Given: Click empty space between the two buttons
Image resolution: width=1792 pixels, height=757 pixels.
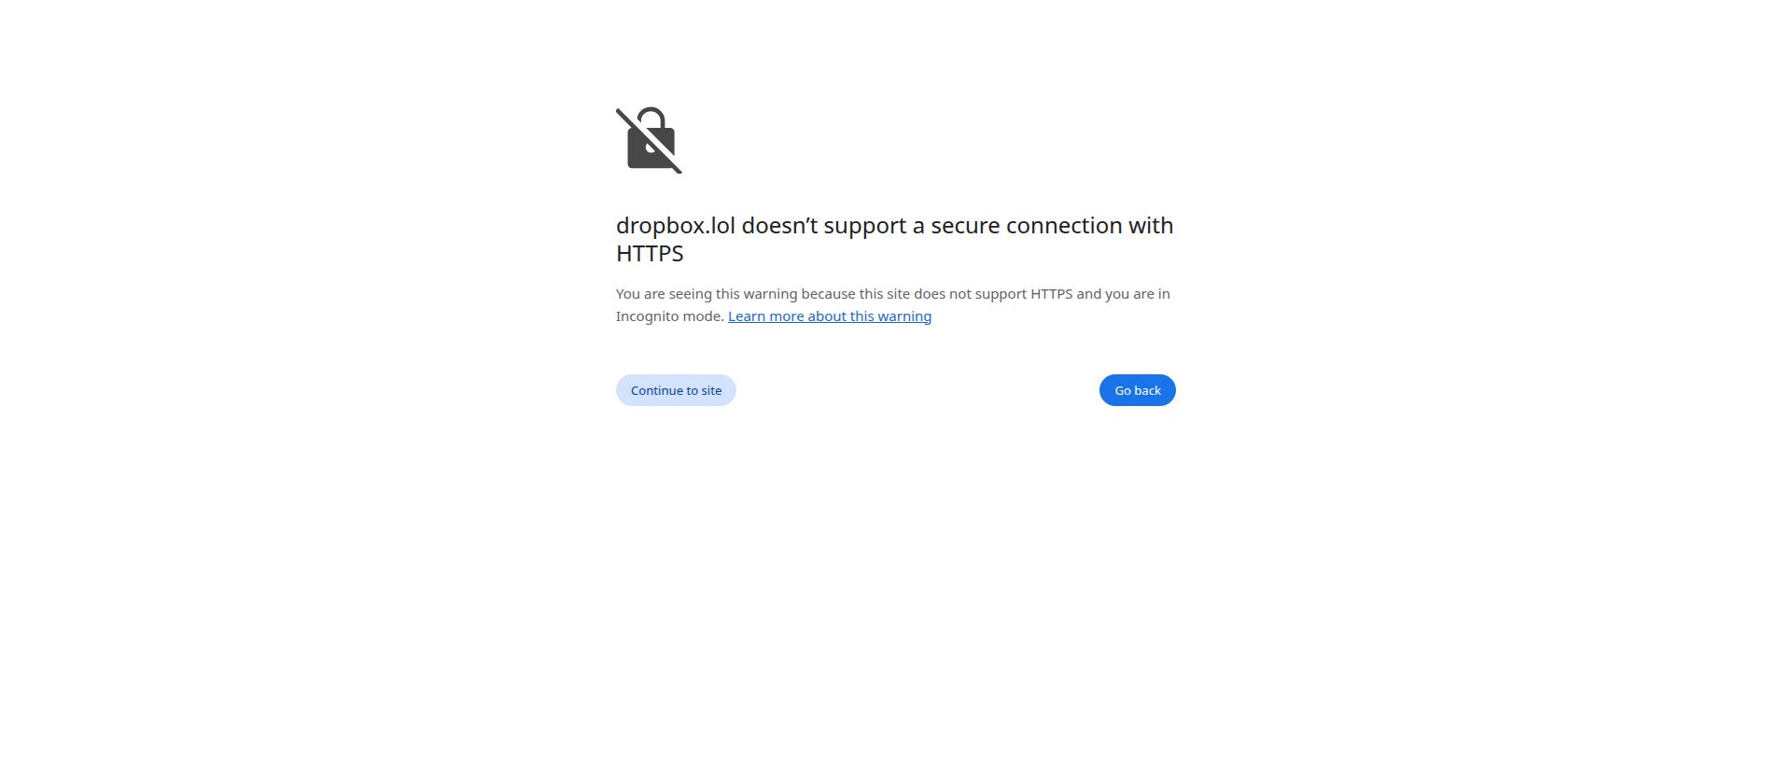Looking at the screenshot, I should pyautogui.click(x=917, y=390).
